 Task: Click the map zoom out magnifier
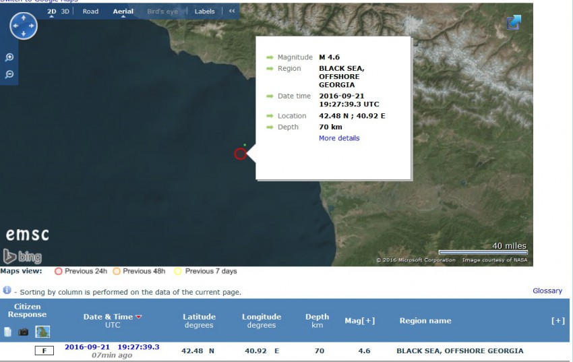[x=9, y=74]
